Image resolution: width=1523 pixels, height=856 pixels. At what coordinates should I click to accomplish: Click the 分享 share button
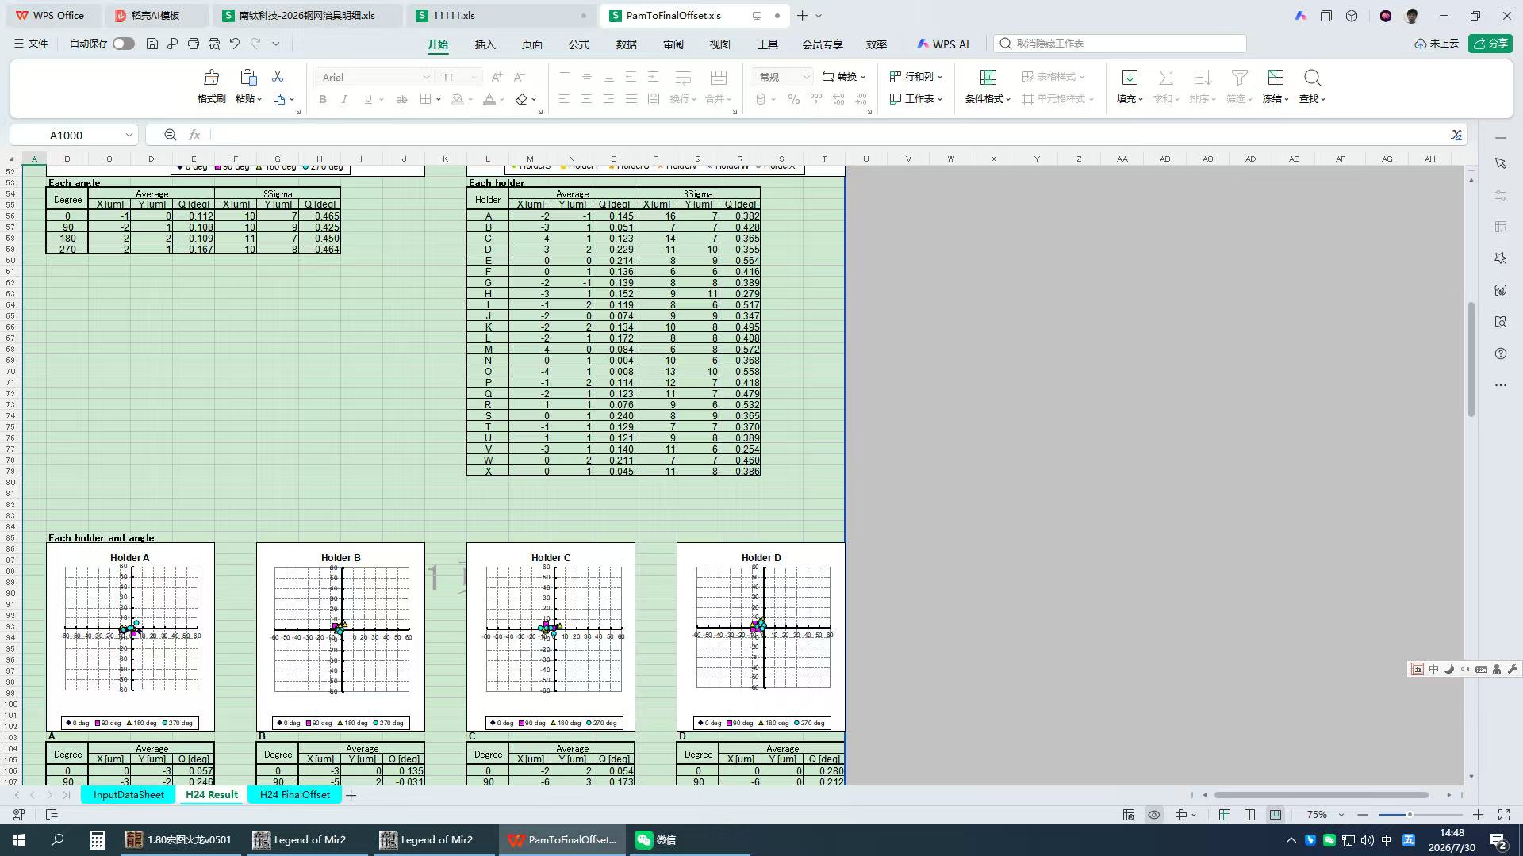pos(1490,44)
